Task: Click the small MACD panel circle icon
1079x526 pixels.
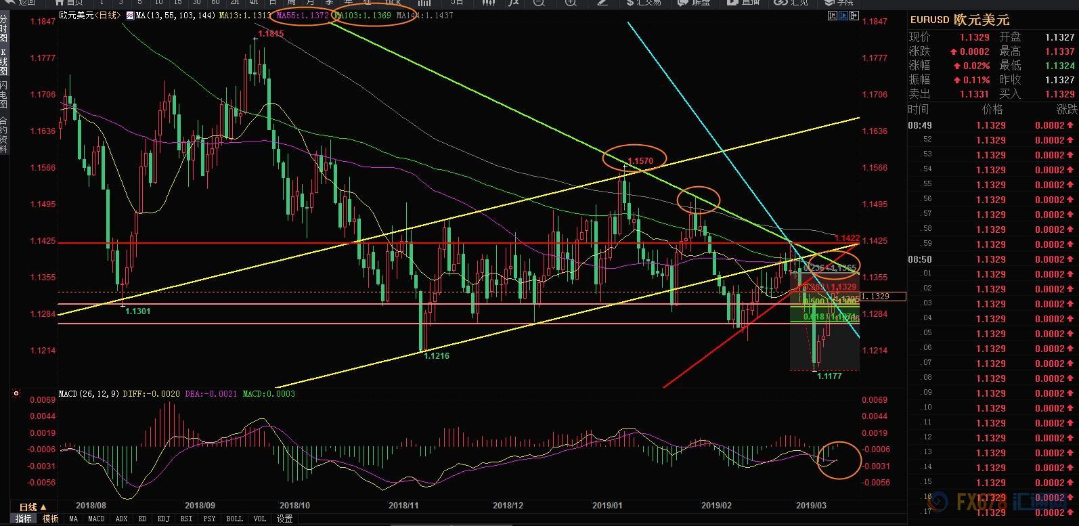Action: point(15,393)
